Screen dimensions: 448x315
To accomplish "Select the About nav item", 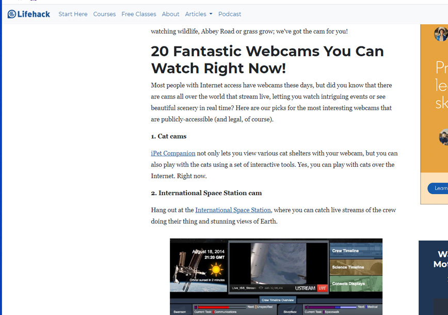I will tap(170, 14).
